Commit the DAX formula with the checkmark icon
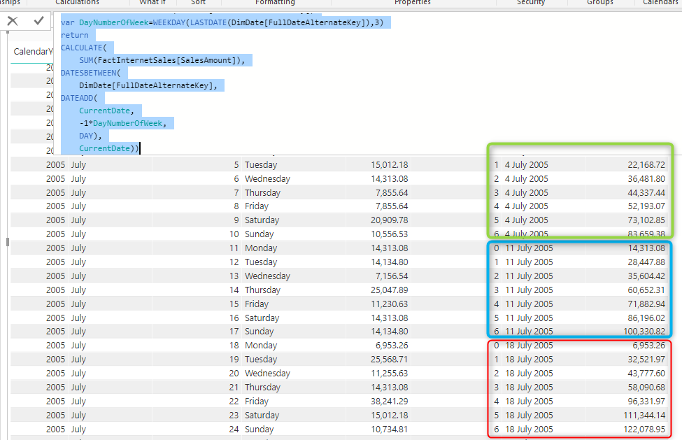Screen dimensions: 682x440 [37, 20]
